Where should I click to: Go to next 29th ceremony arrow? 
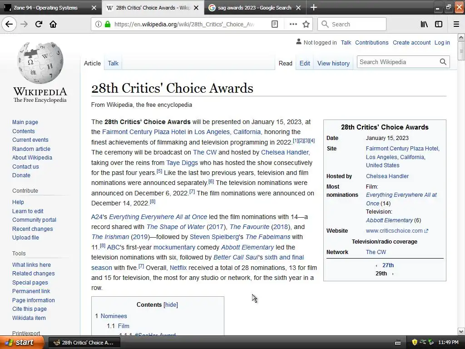[393, 274]
